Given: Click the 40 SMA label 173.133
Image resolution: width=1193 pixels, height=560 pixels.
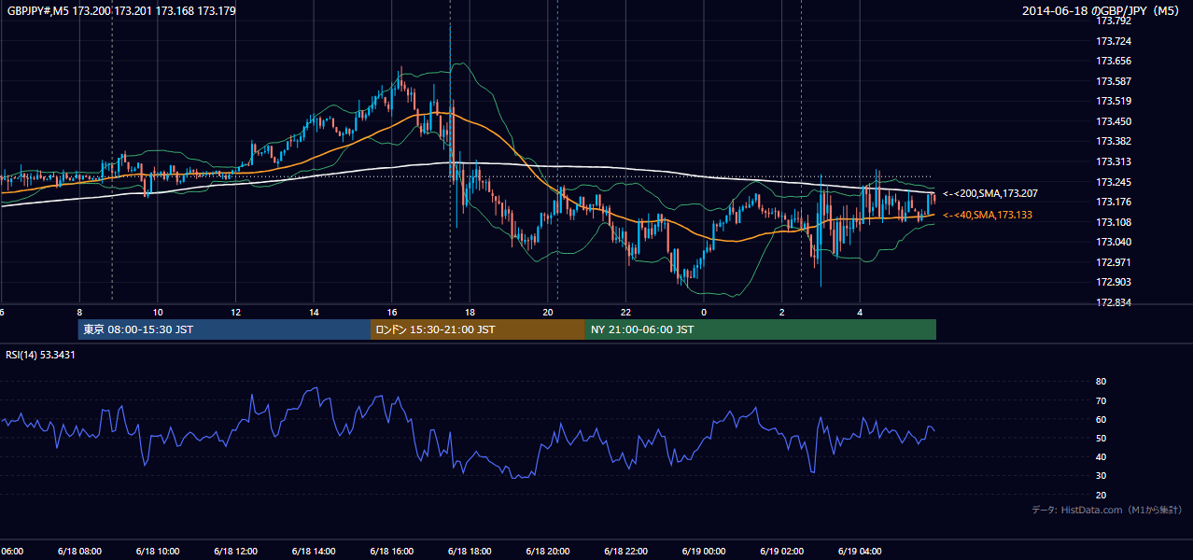Looking at the screenshot, I should pos(988,215).
